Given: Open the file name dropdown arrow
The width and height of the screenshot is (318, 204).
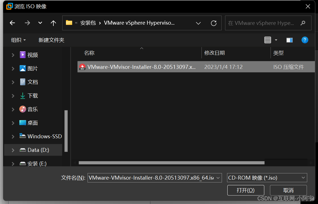Looking at the screenshot, I should [x=218, y=178].
